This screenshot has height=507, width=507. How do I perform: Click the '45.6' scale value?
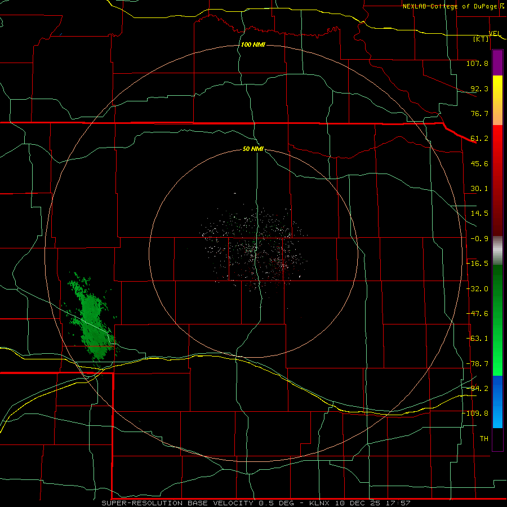pos(479,163)
